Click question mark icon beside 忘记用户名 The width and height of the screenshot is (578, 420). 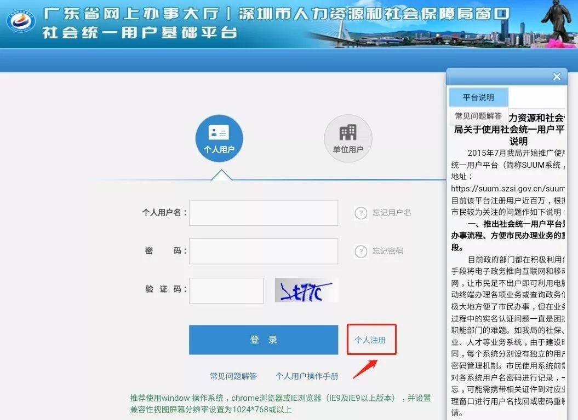[360, 213]
